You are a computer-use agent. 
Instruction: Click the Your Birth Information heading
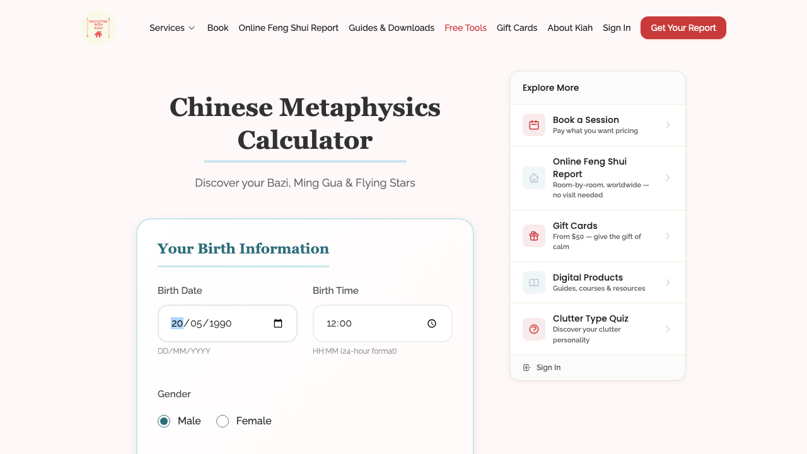[x=243, y=248]
